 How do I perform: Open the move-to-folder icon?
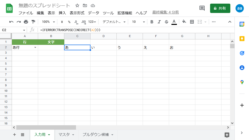coord(85,5)
